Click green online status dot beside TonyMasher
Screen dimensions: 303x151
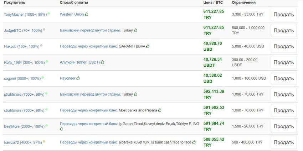49,14
